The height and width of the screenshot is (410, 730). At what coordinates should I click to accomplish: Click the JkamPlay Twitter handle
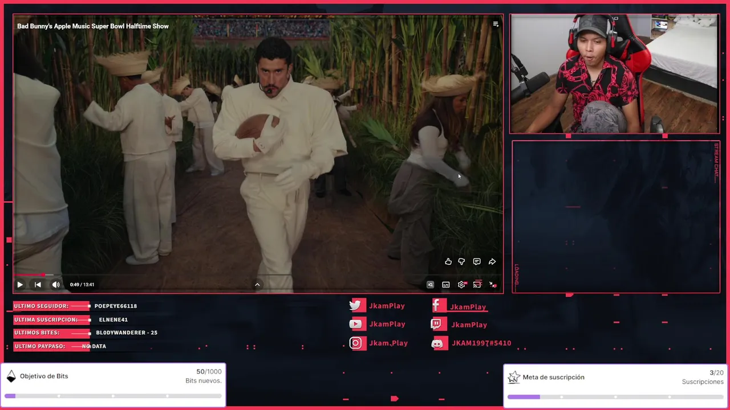(x=387, y=306)
